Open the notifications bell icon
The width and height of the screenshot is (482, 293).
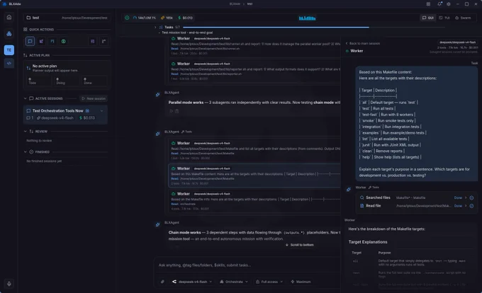[x=439, y=4]
